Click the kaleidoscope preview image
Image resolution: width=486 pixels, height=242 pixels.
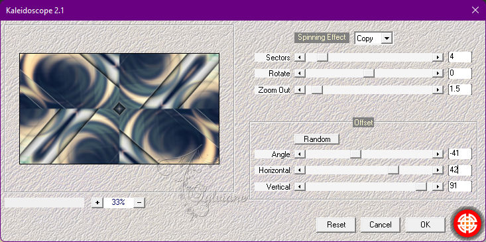click(119, 109)
